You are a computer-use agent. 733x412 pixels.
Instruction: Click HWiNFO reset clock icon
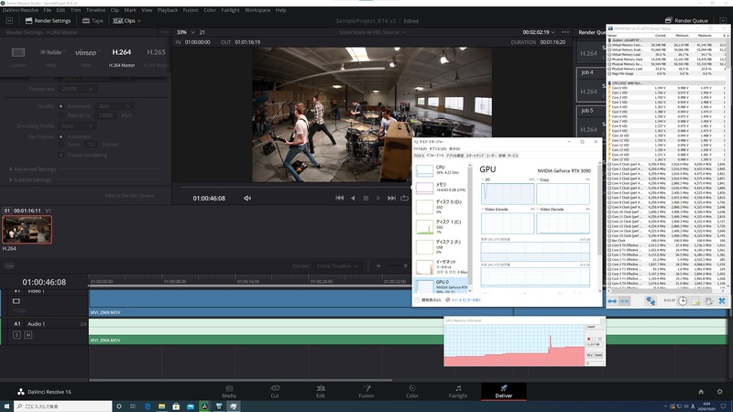tap(683, 301)
